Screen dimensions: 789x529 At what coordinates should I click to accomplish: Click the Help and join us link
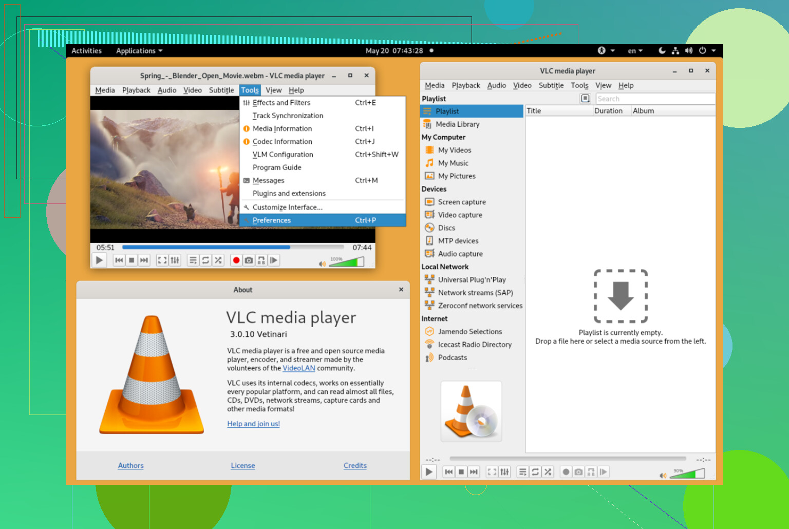click(x=253, y=424)
